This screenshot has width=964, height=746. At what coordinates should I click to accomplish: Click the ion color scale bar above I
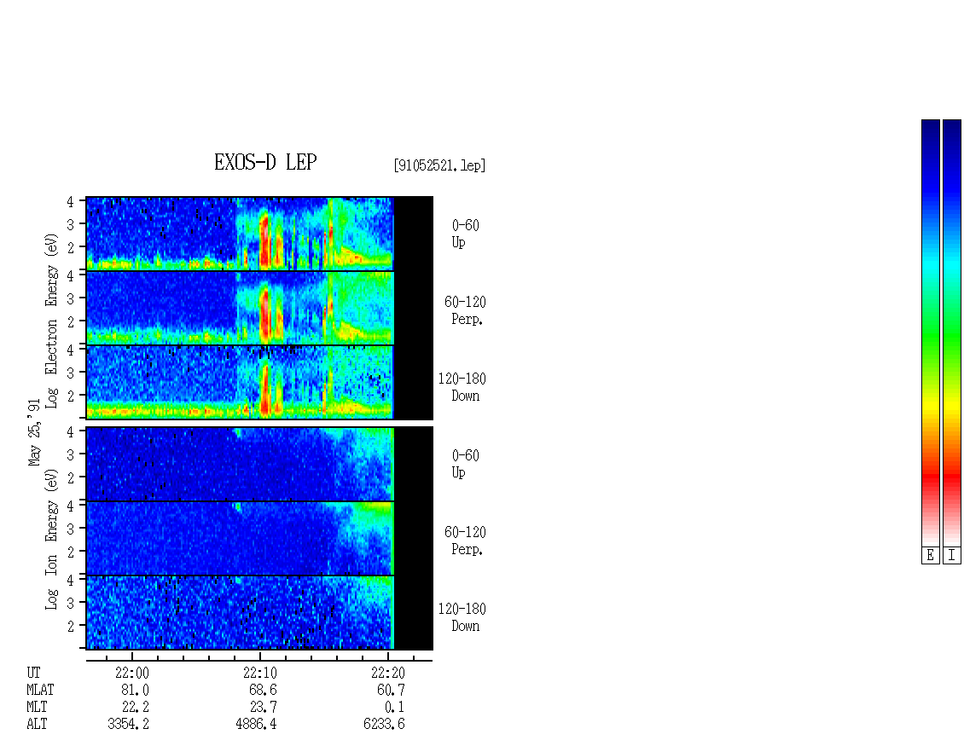(x=952, y=333)
